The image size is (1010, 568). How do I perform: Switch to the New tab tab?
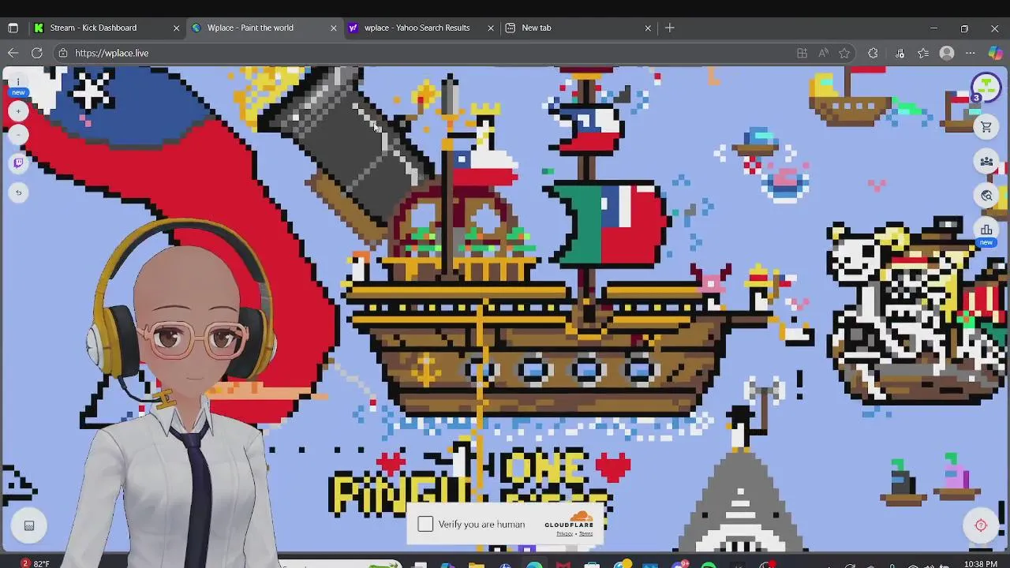point(578,28)
